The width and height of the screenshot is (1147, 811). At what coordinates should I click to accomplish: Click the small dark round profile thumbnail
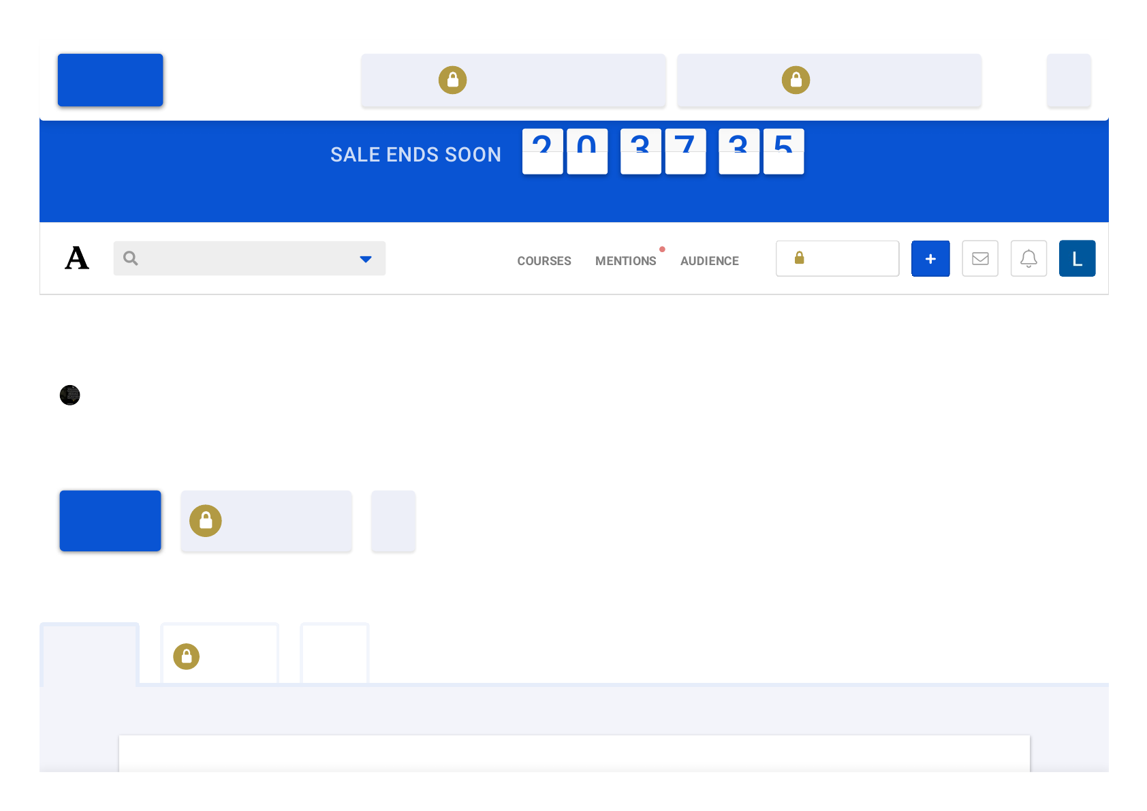point(70,395)
